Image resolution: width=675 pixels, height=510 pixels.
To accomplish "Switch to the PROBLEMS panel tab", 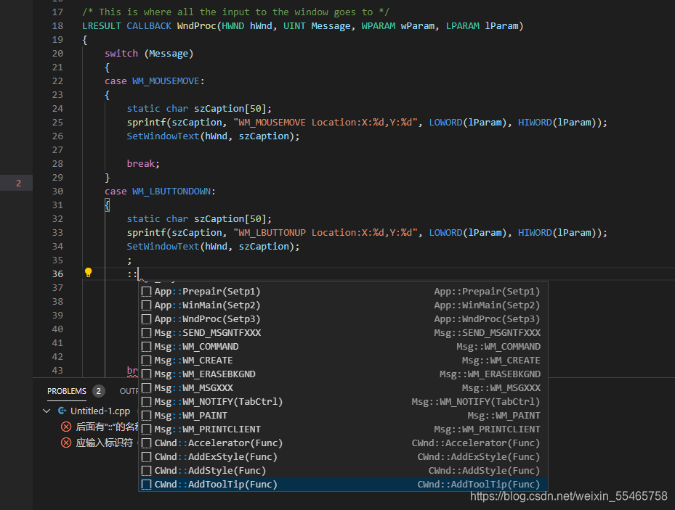I will click(67, 391).
